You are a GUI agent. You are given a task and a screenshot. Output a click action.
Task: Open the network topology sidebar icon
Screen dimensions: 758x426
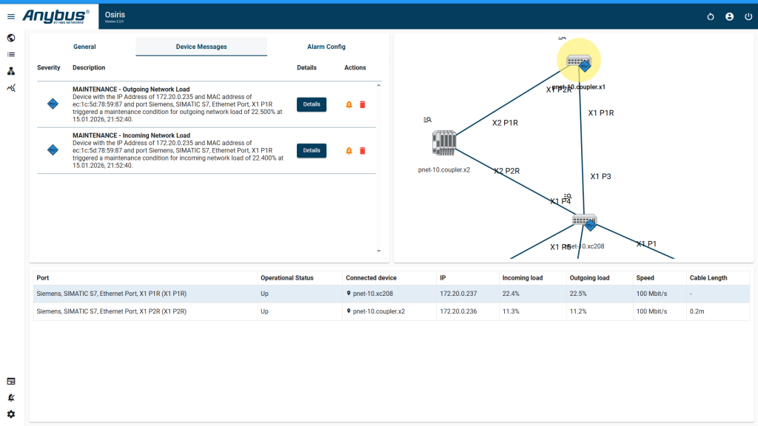coord(10,72)
